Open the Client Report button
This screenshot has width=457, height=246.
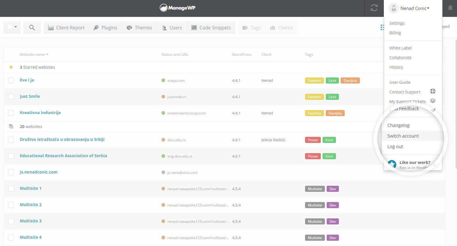pos(66,28)
